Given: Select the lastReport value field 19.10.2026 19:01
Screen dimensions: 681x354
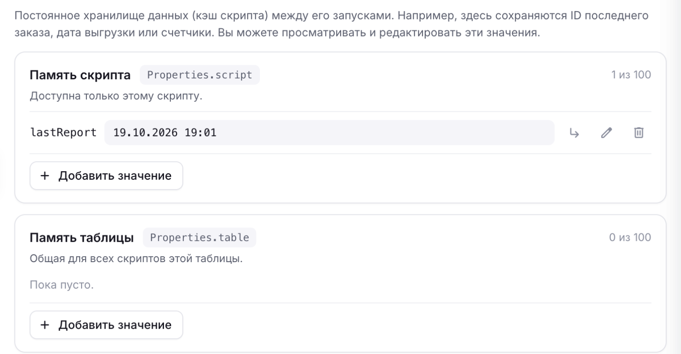Looking at the screenshot, I should coord(329,132).
